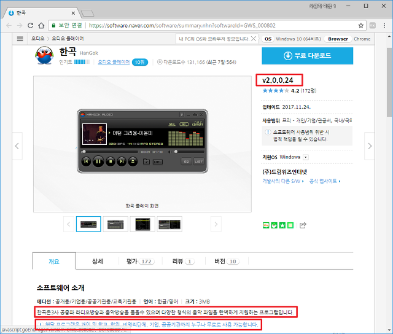Share to Naver cafe with the second green icon
Viewport: 393px width, 334px height.
274,225
